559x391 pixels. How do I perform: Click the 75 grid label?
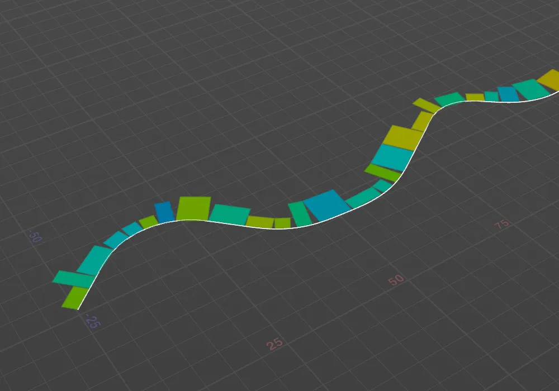click(502, 224)
